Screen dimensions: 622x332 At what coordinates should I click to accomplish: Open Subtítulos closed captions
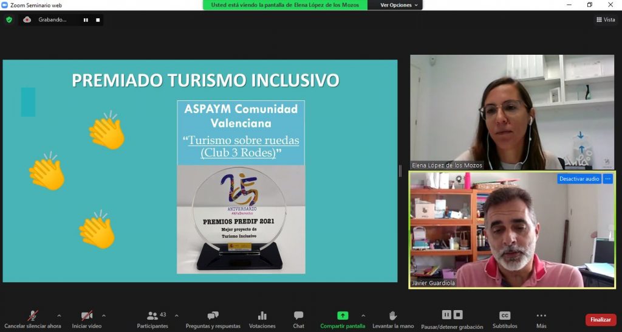tap(505, 320)
